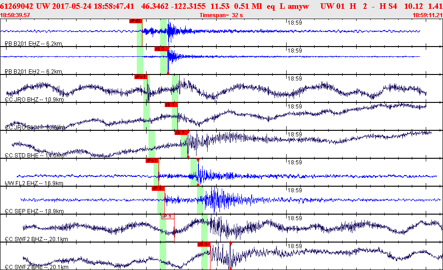Select the CC STD BHE channel label
The width and height of the screenshot is (443, 270).
pos(35,155)
